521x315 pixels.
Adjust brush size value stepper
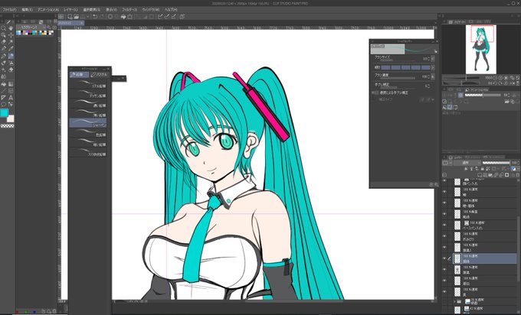tap(429, 59)
